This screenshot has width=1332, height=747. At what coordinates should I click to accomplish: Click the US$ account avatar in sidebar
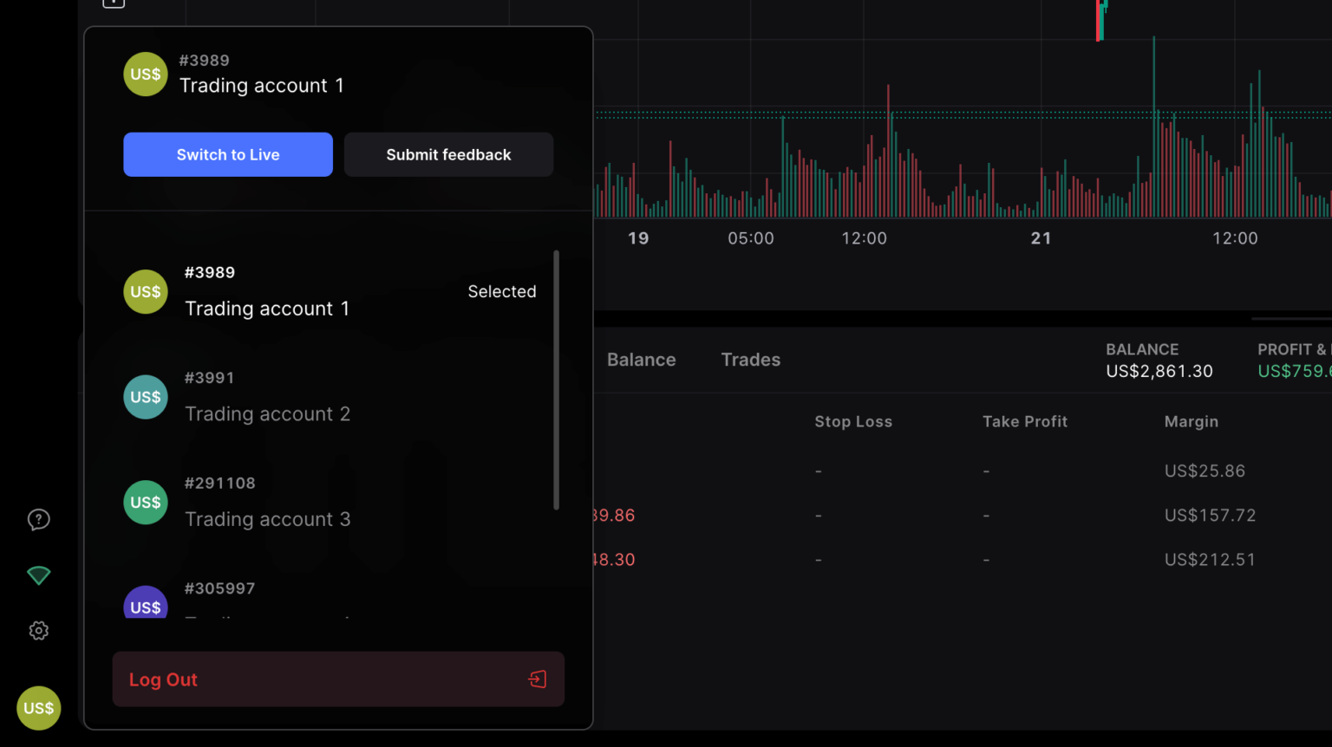click(x=38, y=708)
